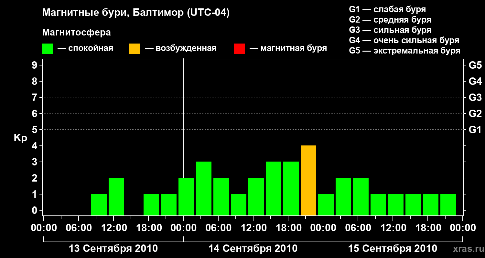This screenshot has width=485, height=258.
Task: Click the Kp axis value 4
Action: tap(35, 146)
